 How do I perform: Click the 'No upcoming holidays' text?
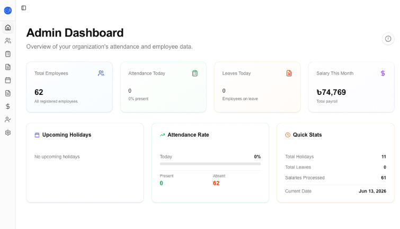(x=57, y=156)
